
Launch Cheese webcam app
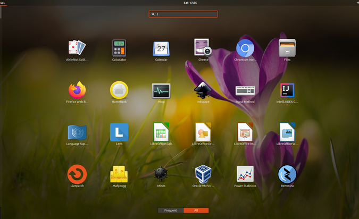pyautogui.click(x=203, y=48)
